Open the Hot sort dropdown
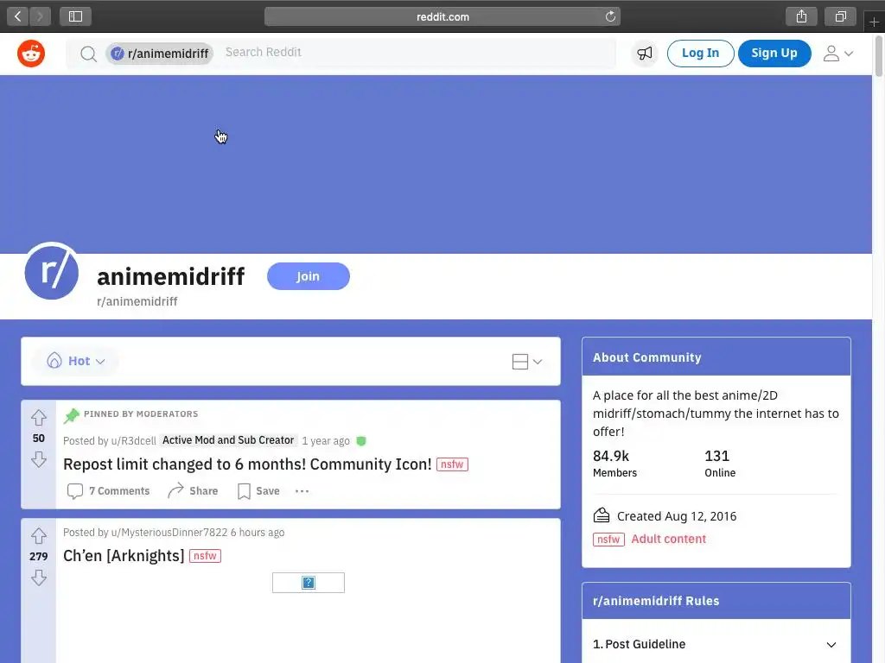The height and width of the screenshot is (663, 885). 76,361
